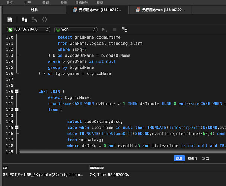Open the 用户 toolbar item
The image size is (226, 186).
[28, 3]
